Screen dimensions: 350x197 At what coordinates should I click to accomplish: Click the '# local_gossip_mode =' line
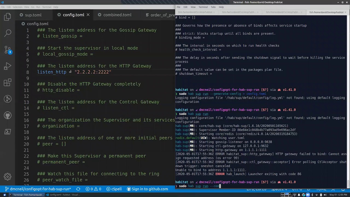pyautogui.click(x=65, y=54)
